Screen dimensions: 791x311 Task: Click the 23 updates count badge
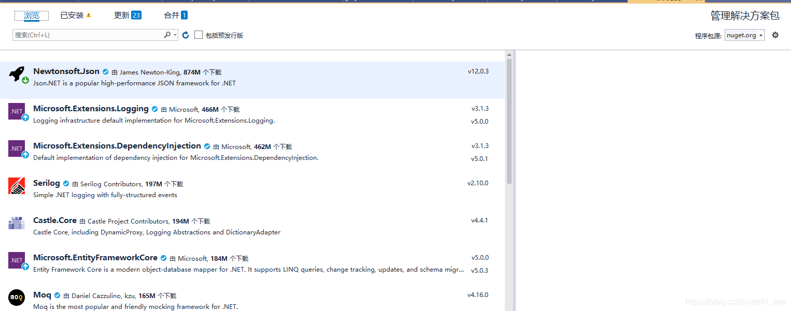point(136,16)
